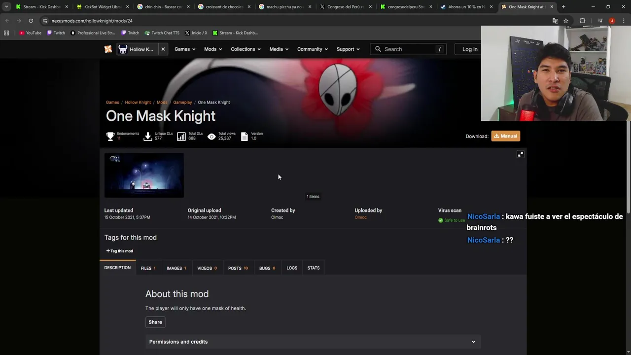
Task: Open the Inicio / X bookmark
Action: (196, 33)
